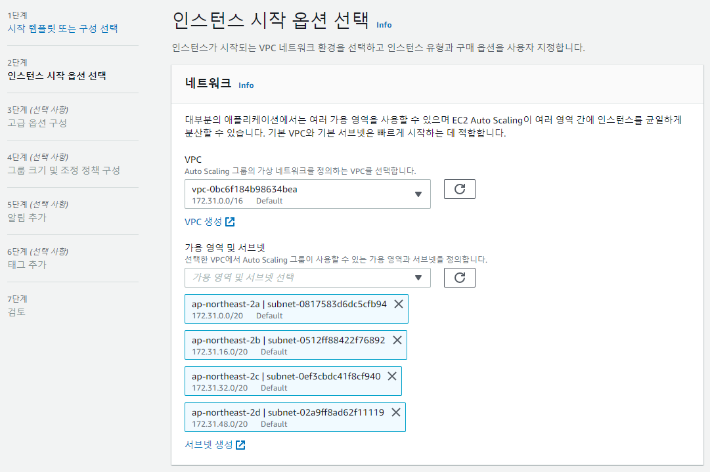Follow the 서브넷 생성 link
710x472 pixels.
(215, 445)
